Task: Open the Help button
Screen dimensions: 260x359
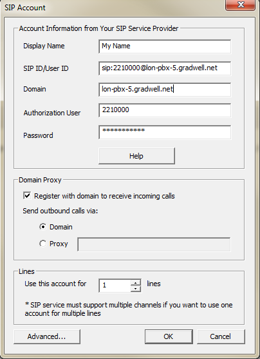Action: (136, 156)
